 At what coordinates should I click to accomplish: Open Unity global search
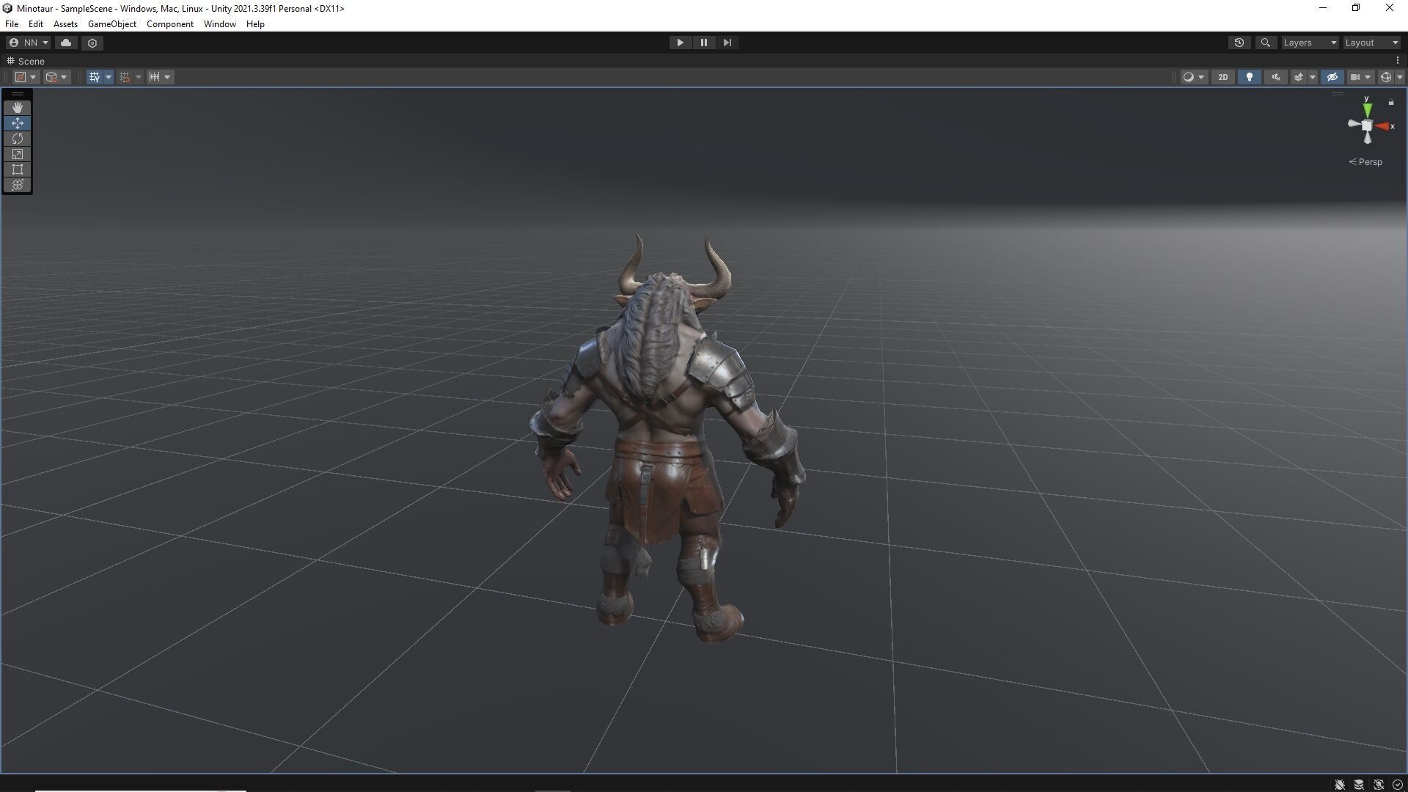[x=1265, y=43]
